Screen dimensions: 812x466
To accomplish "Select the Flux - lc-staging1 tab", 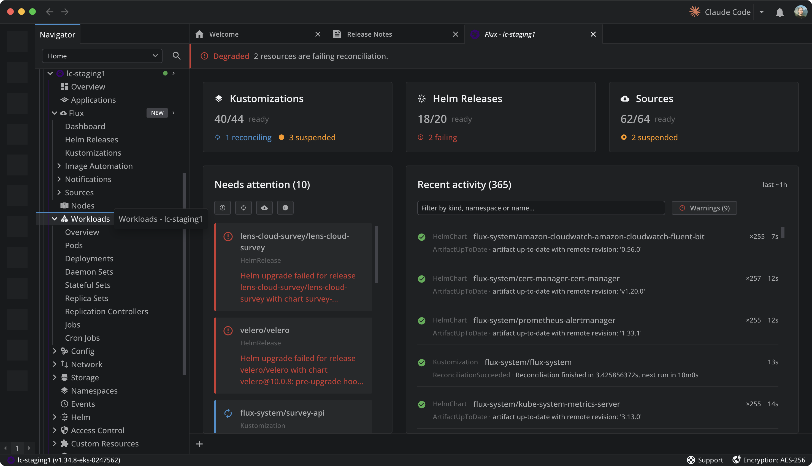I will point(534,34).
